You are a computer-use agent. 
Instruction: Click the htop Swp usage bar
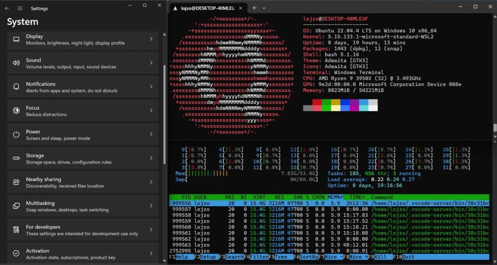point(247,180)
